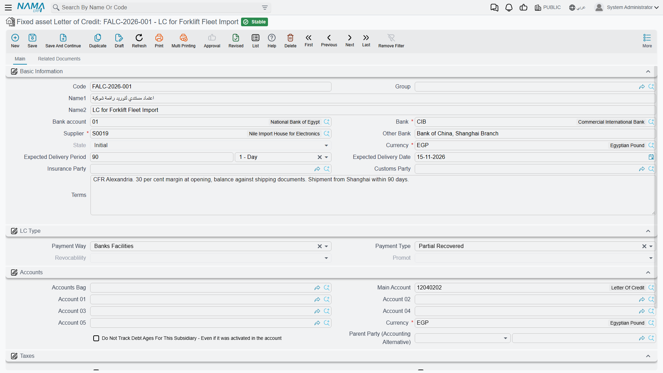Viewport: 663px width, 373px height.
Task: Switch language to Arabic
Action: coord(577,8)
